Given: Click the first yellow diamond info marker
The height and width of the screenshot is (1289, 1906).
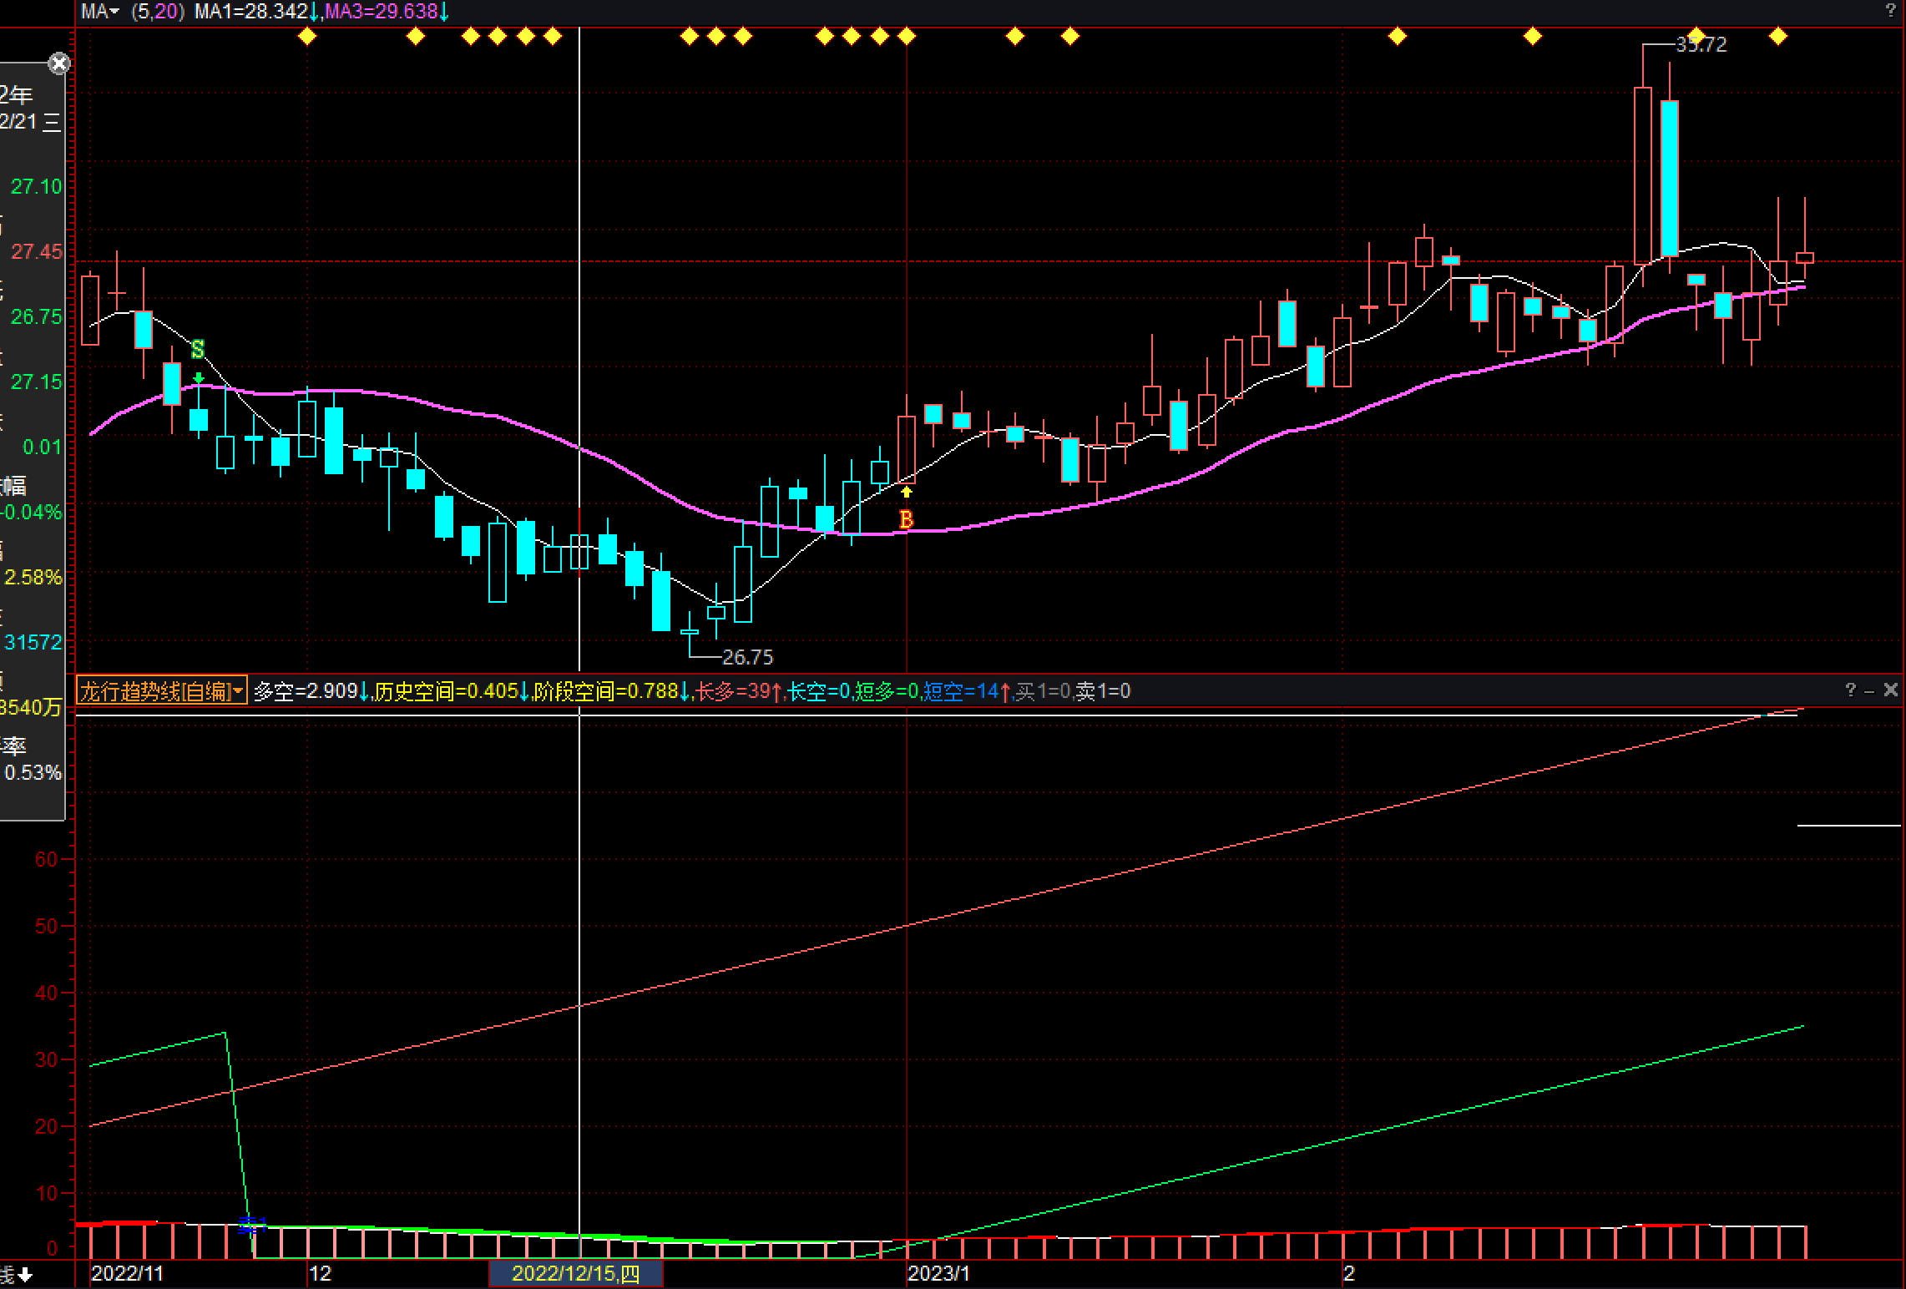Looking at the screenshot, I should tap(307, 36).
